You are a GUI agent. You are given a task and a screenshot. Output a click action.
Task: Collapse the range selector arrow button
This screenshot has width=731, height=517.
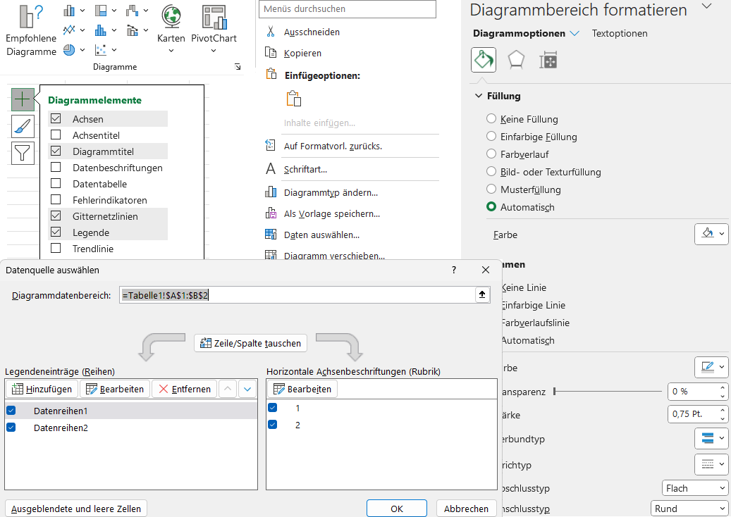click(x=482, y=294)
